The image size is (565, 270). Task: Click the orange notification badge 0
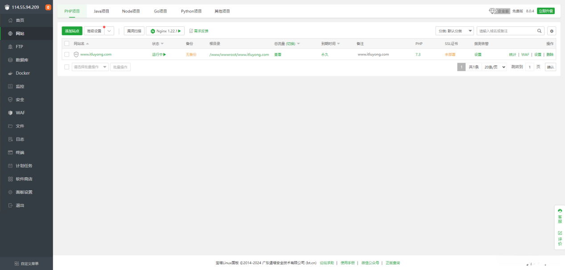point(48,7)
